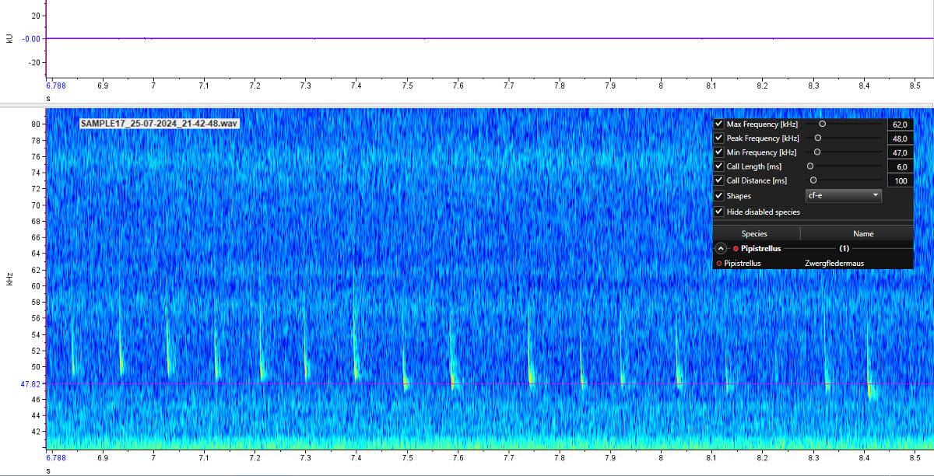
Task: Sort by the Name column header
Action: tap(857, 233)
